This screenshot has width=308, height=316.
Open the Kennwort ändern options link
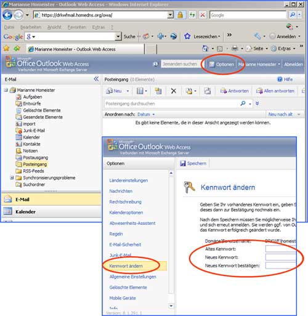[126, 266]
